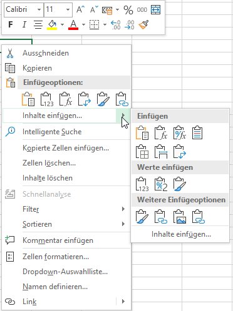Open the font size 11 dropdown

[x=68, y=9]
